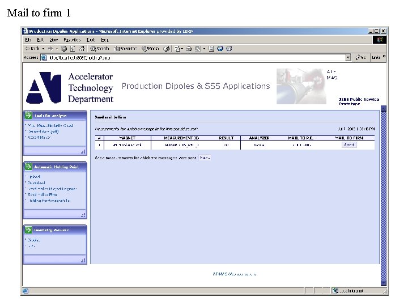408x306 pixels.
Task: Open the first link under Geometry Viewers
Action: point(34,240)
